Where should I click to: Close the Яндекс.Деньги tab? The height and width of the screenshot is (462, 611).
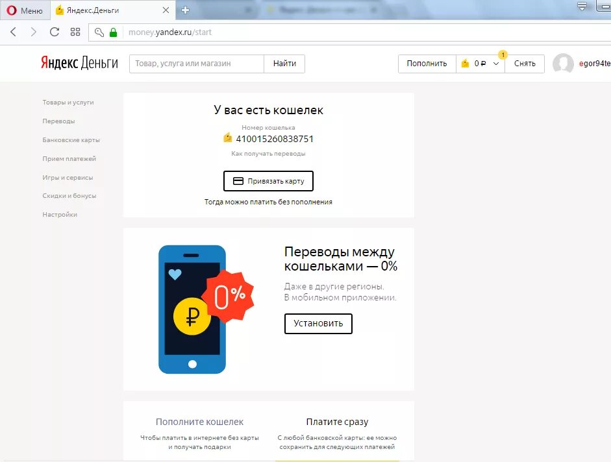pos(166,10)
